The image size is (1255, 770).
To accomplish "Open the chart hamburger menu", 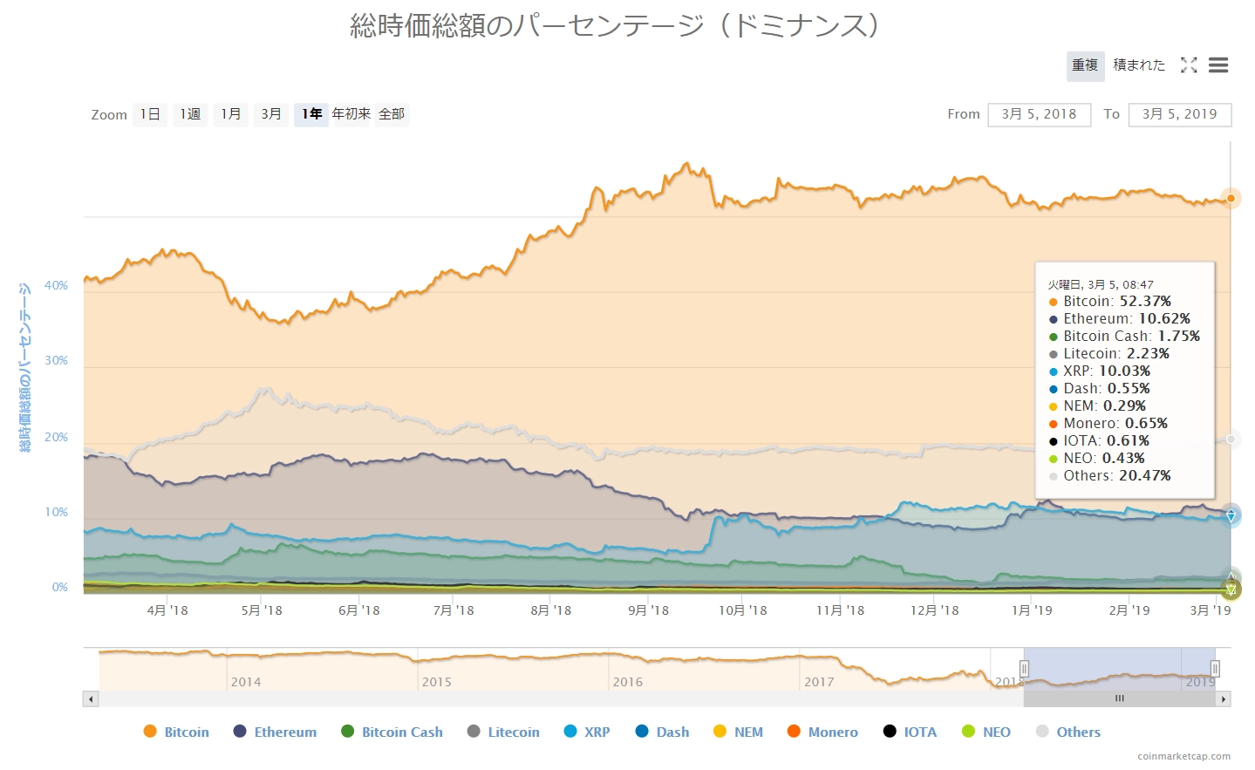I will pyautogui.click(x=1218, y=65).
